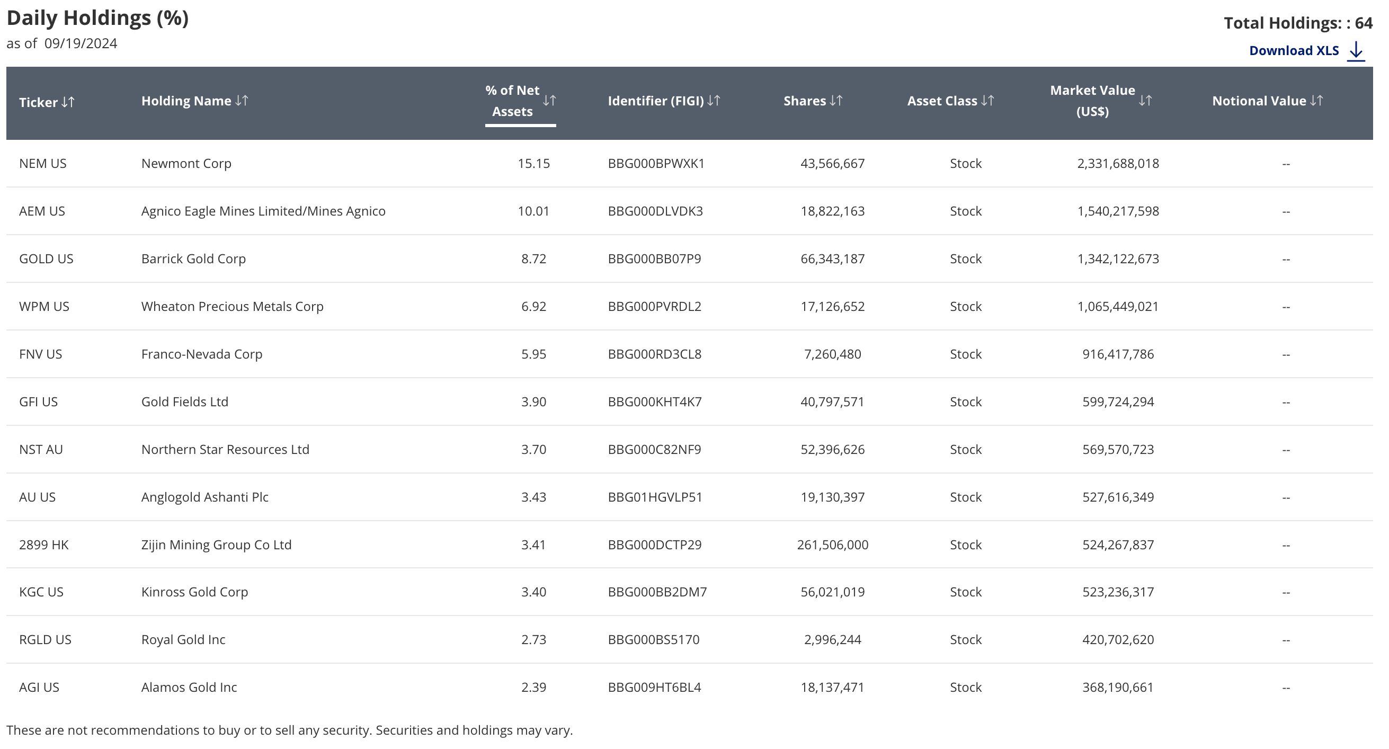Viewport: 1389px width, 749px height.
Task: Click FIGI BBG000BPWXK1
Action: (656, 163)
